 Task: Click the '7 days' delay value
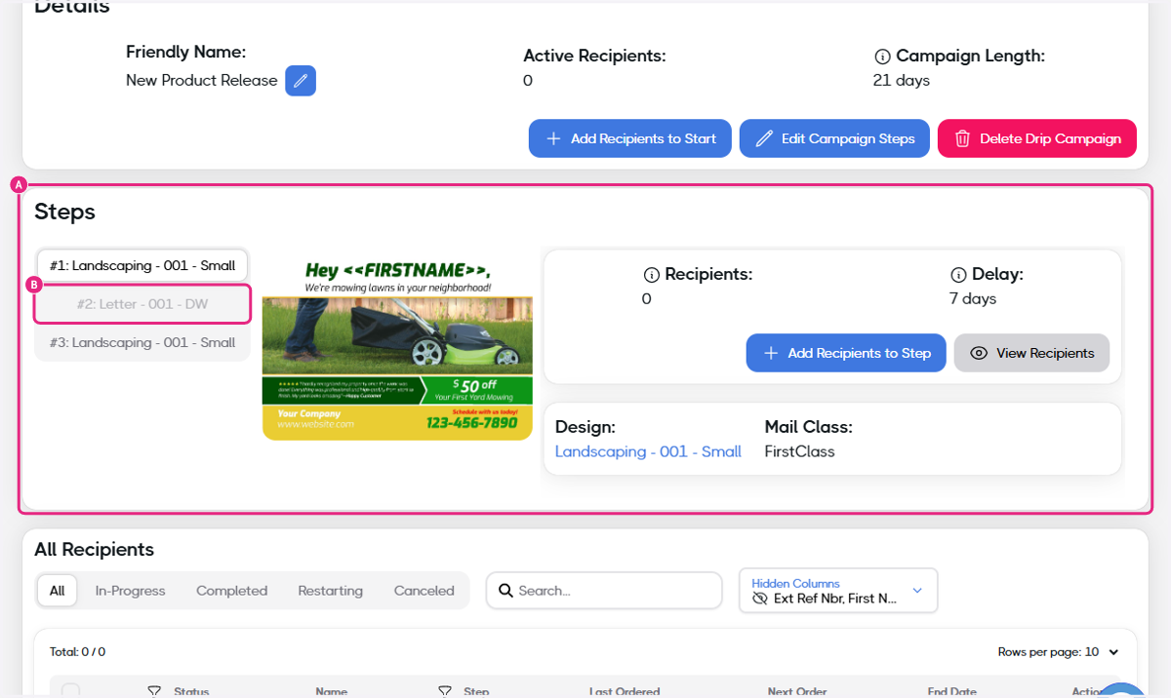(973, 298)
